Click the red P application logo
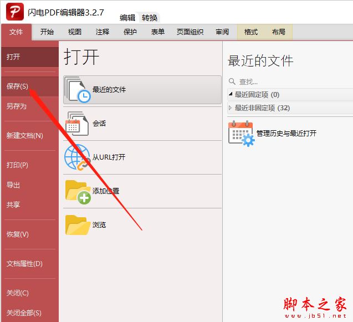The image size is (353, 322). pos(15,12)
